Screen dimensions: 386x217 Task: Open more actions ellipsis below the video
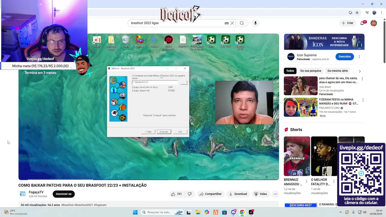tap(275, 194)
